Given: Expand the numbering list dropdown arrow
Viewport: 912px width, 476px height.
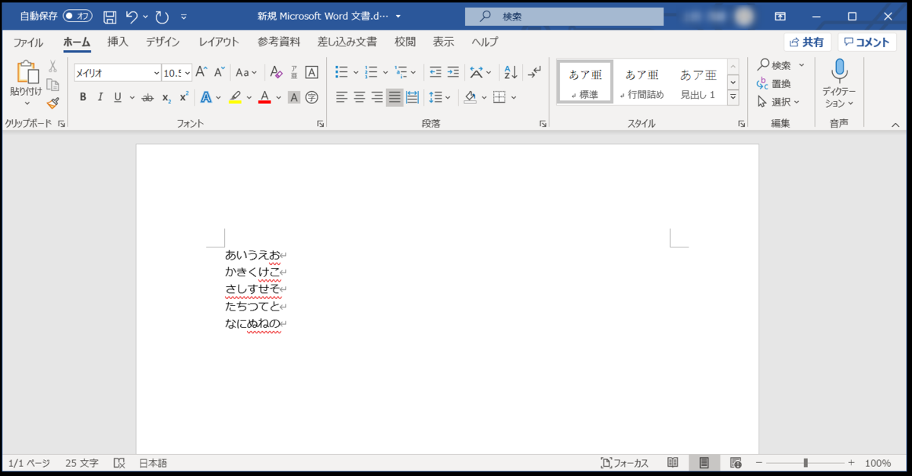Looking at the screenshot, I should 385,73.
